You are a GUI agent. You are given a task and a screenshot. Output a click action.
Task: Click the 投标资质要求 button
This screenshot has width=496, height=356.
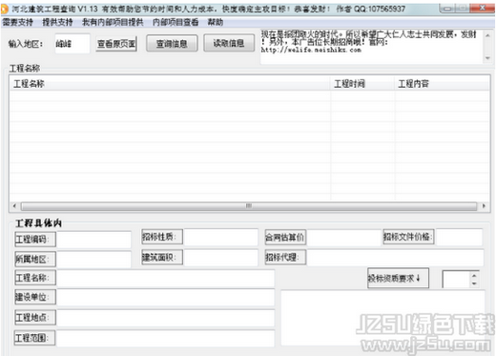tap(398, 278)
